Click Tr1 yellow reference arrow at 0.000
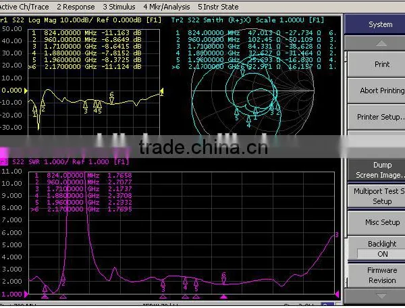This screenshot has height=308, width=405. [x=26, y=91]
